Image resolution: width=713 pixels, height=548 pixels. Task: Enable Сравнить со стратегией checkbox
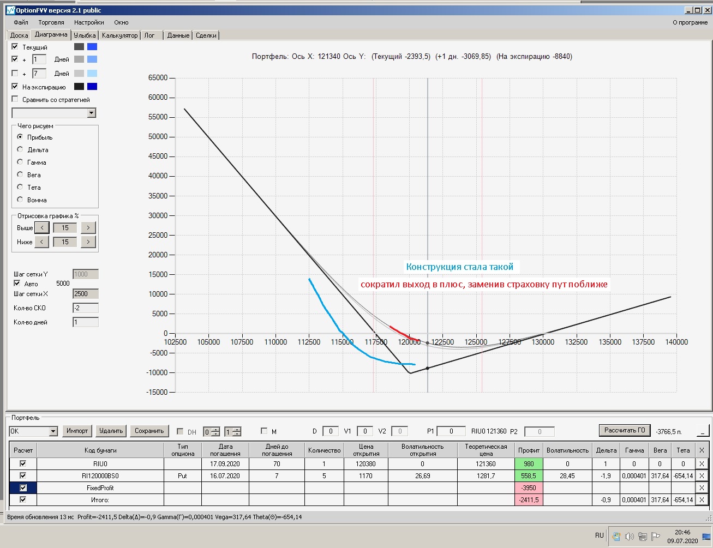pyautogui.click(x=15, y=99)
